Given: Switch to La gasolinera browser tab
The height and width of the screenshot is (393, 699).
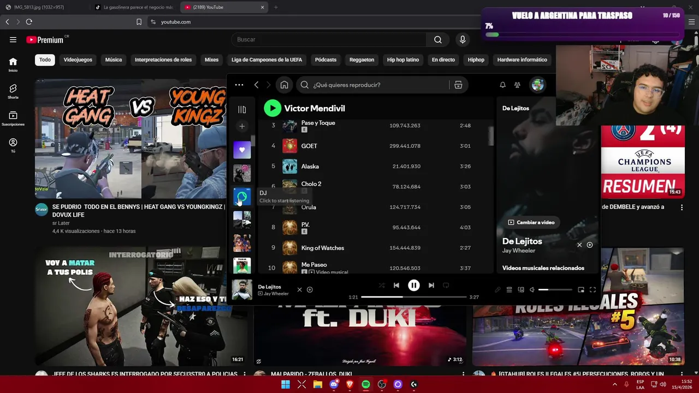Looking at the screenshot, I should point(134,7).
